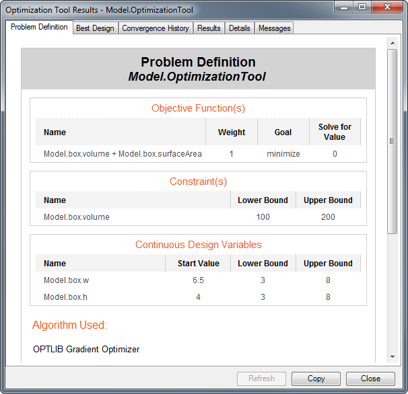Click the Model.box.volume + Model.box.surfaceArea objective row

pos(123,154)
